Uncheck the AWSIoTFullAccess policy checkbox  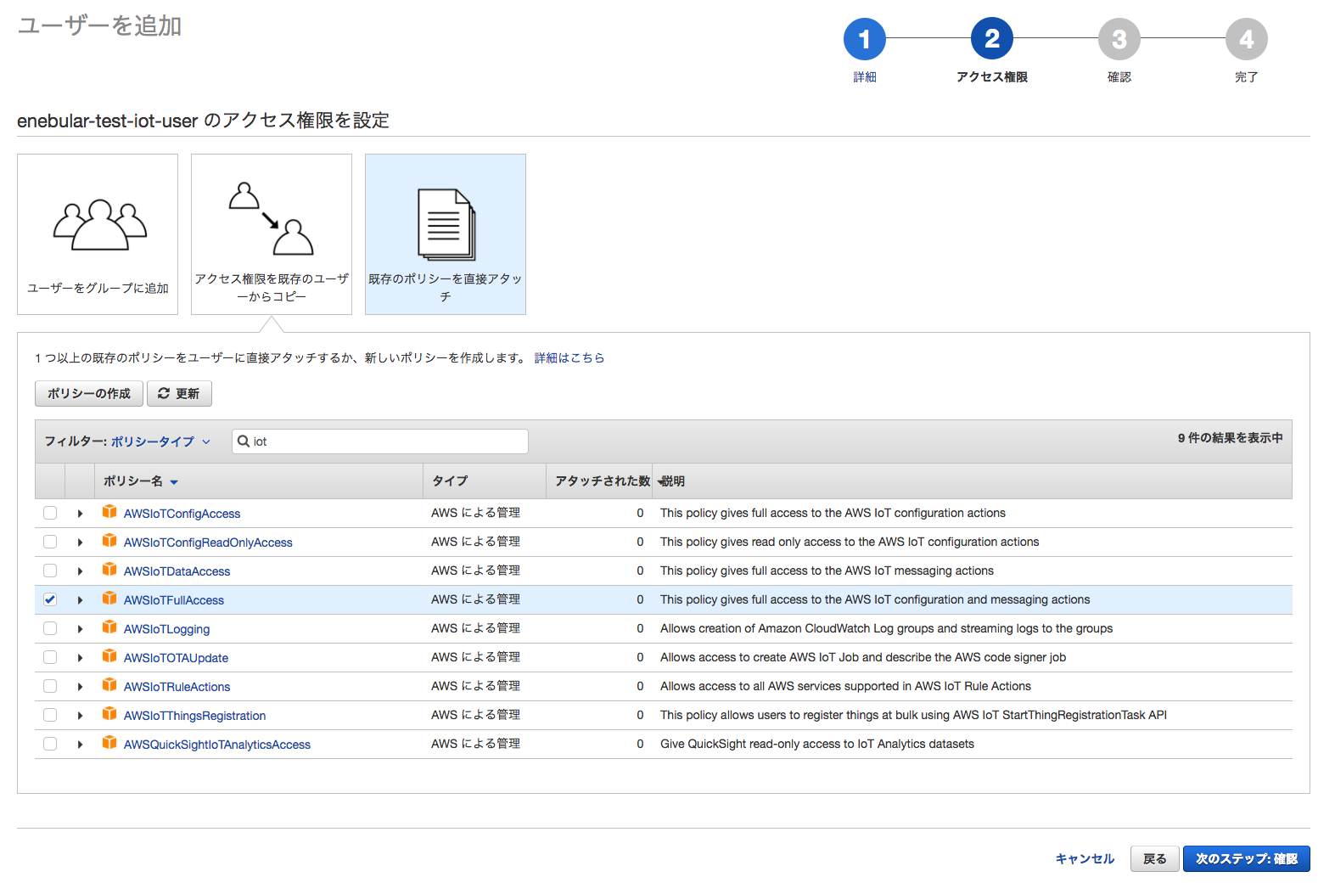[x=50, y=599]
